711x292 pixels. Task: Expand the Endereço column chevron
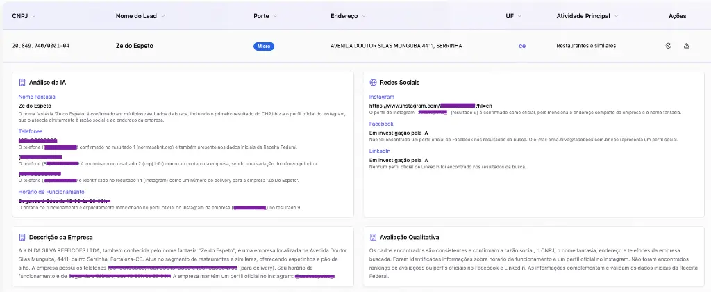[x=364, y=15]
